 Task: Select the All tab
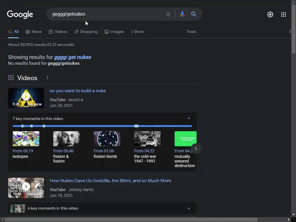pyautogui.click(x=13, y=32)
